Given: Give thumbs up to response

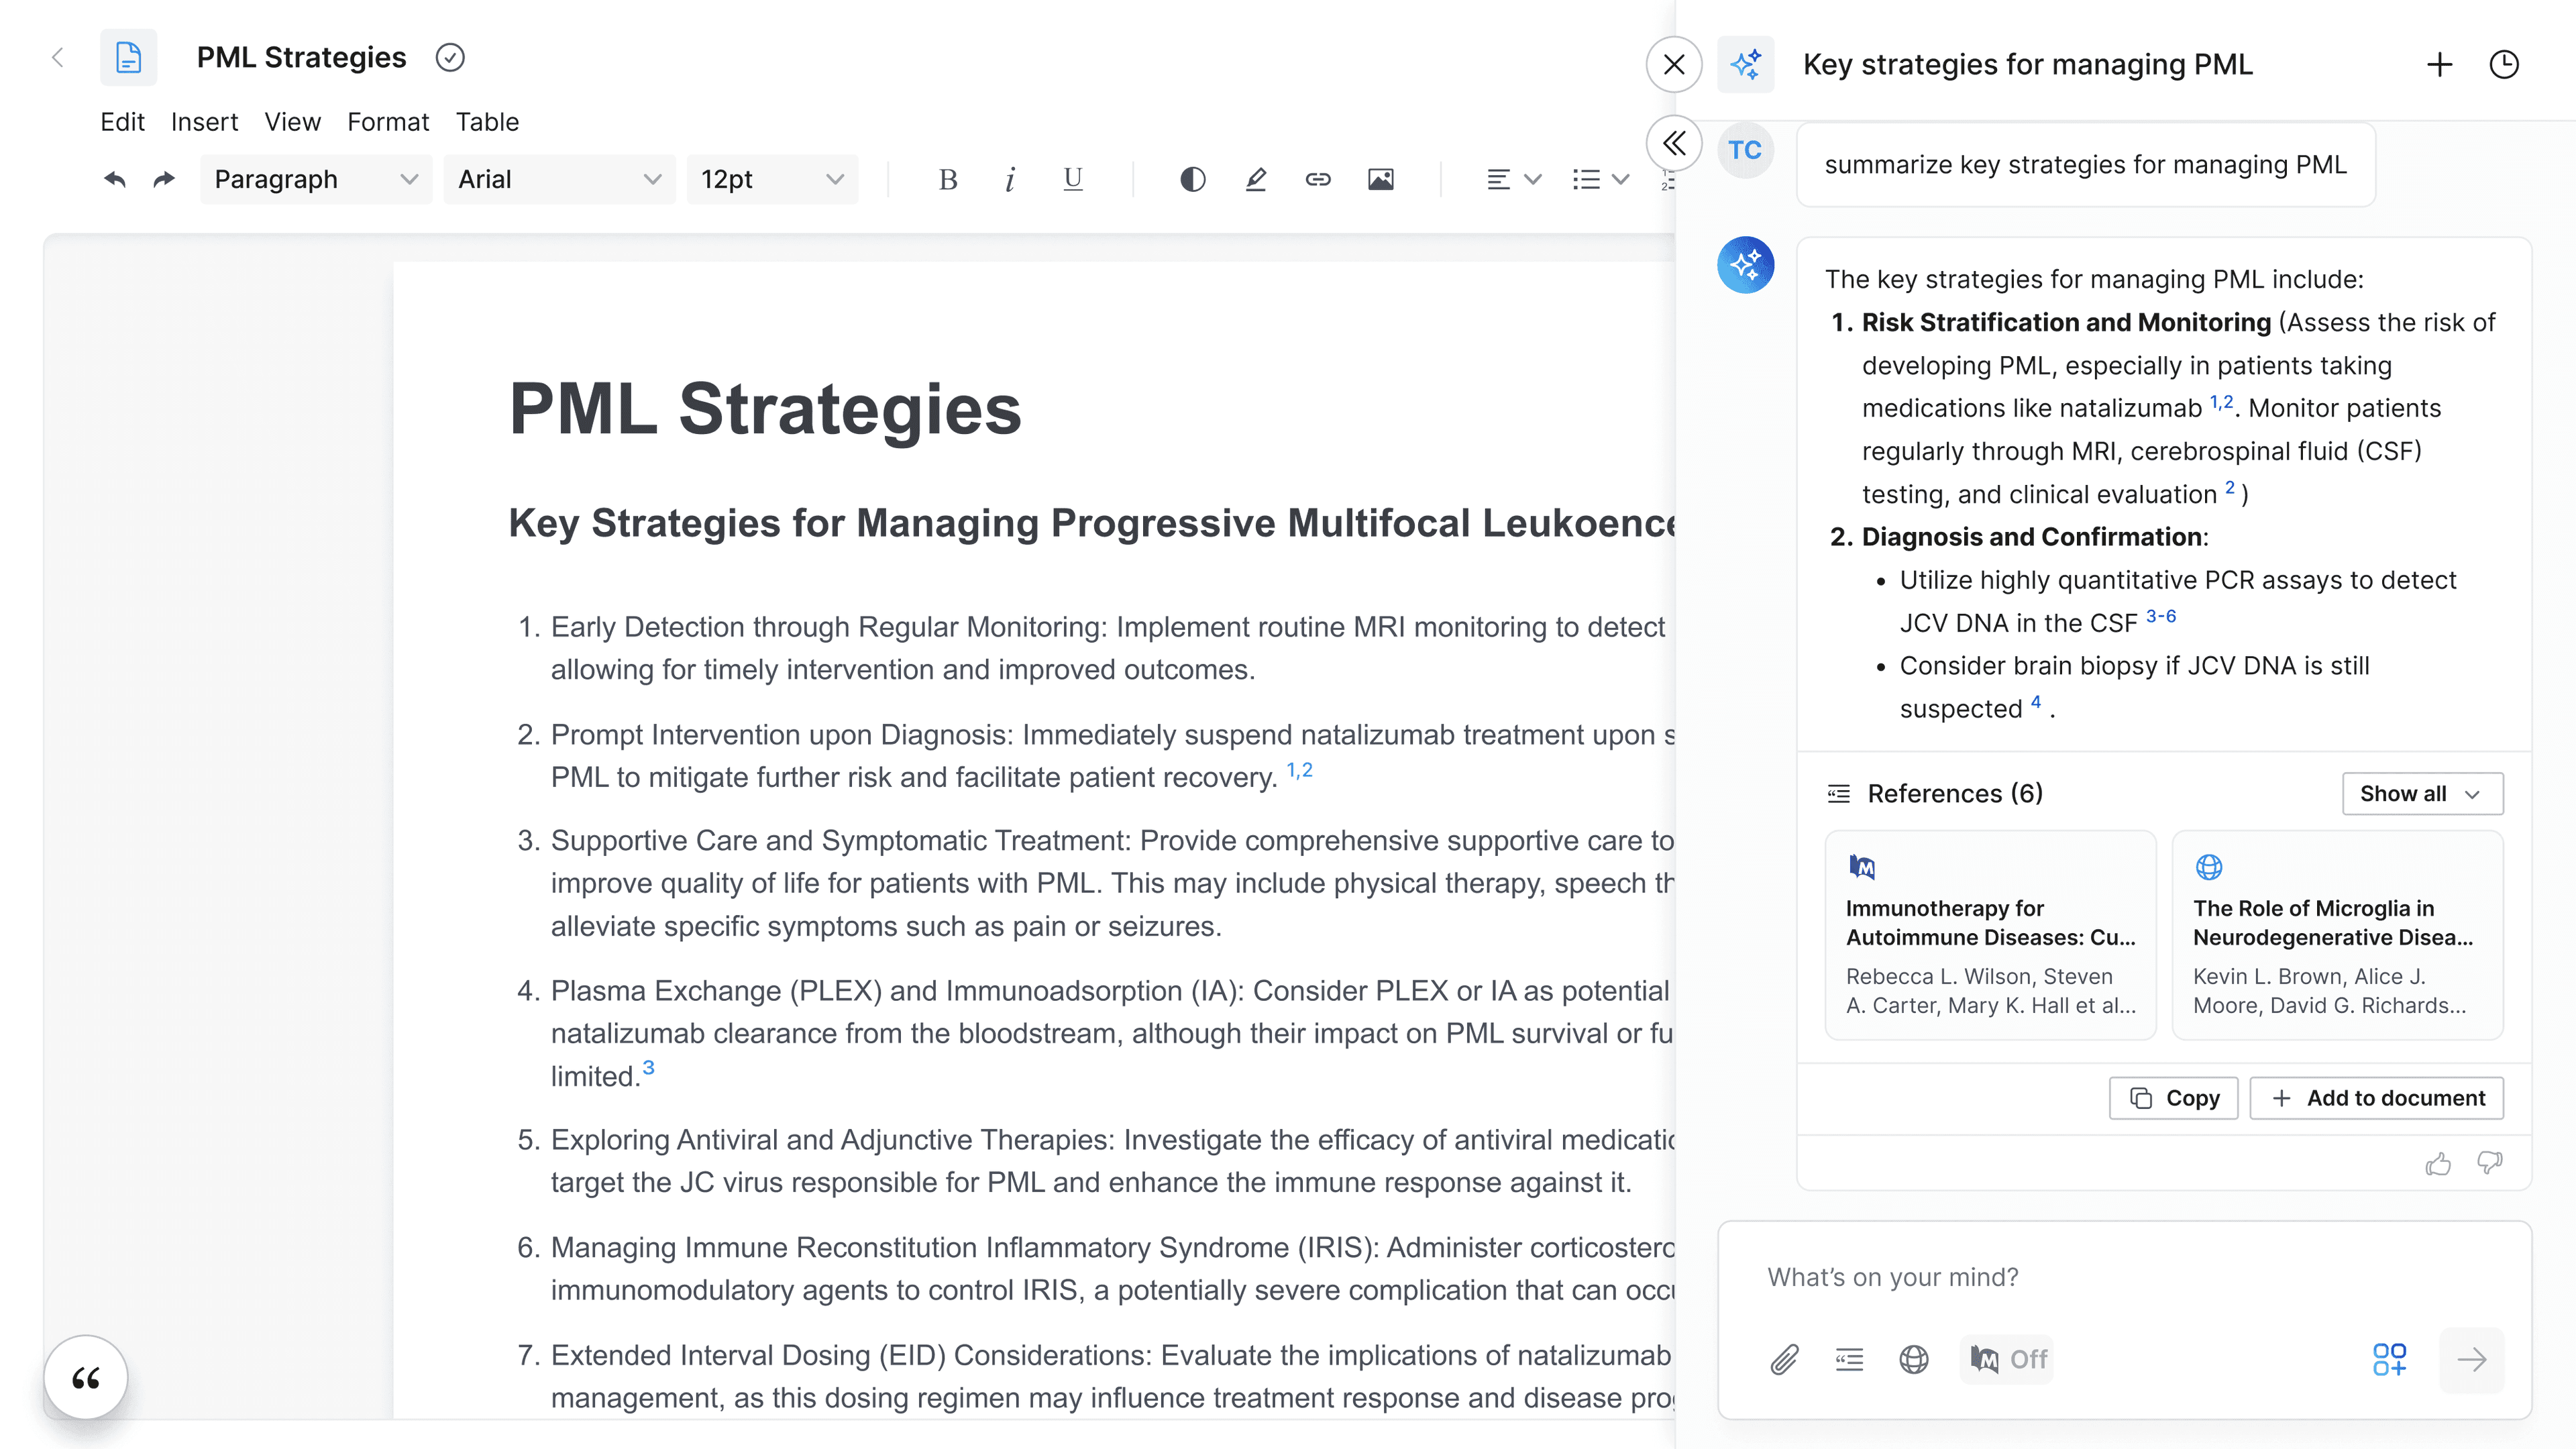Looking at the screenshot, I should pyautogui.click(x=2438, y=1163).
